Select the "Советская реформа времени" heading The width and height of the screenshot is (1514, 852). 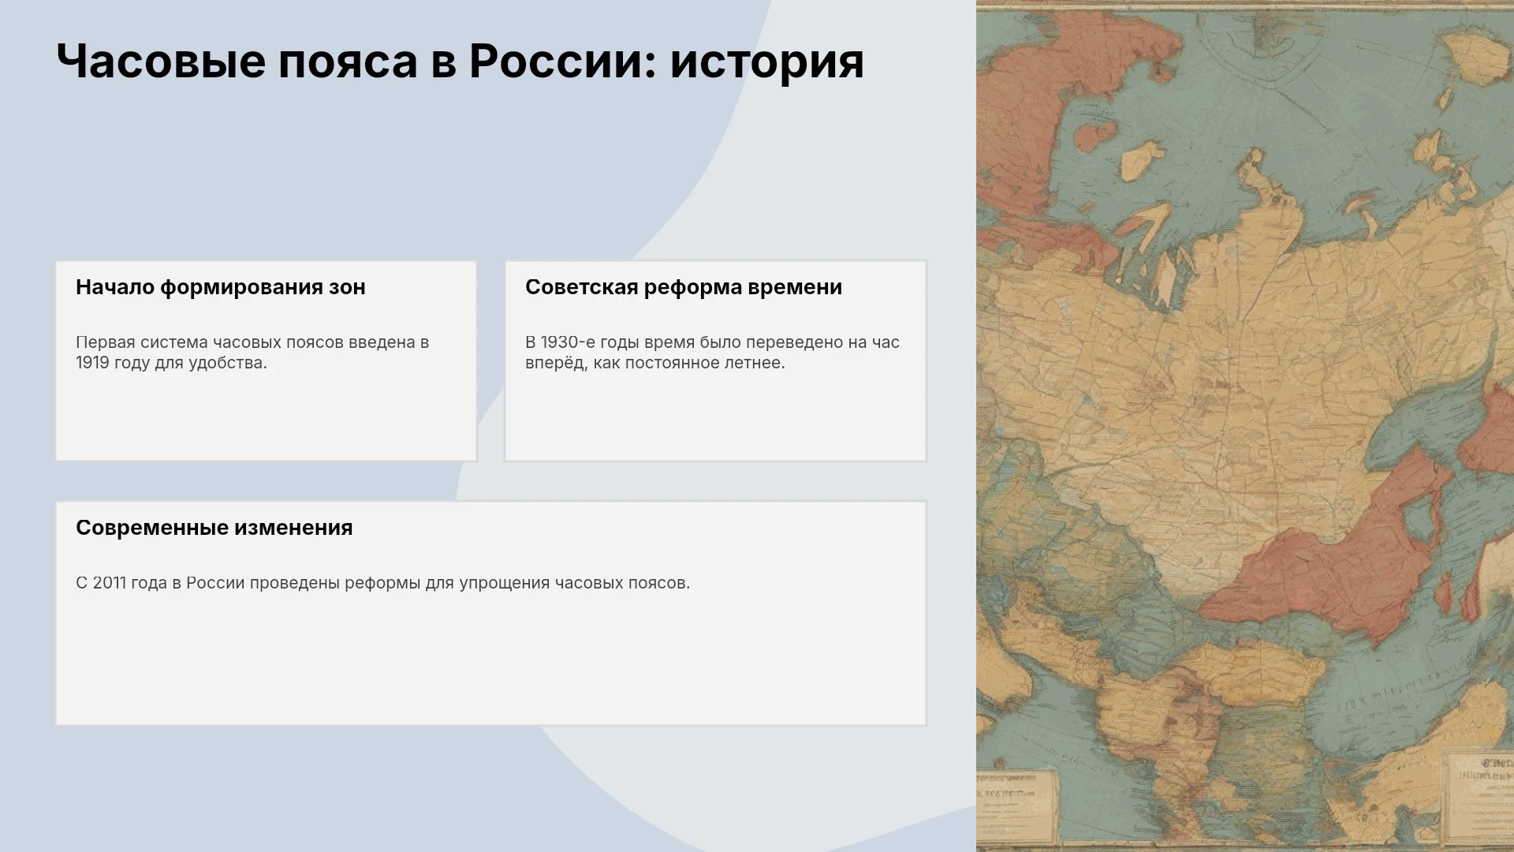[684, 287]
